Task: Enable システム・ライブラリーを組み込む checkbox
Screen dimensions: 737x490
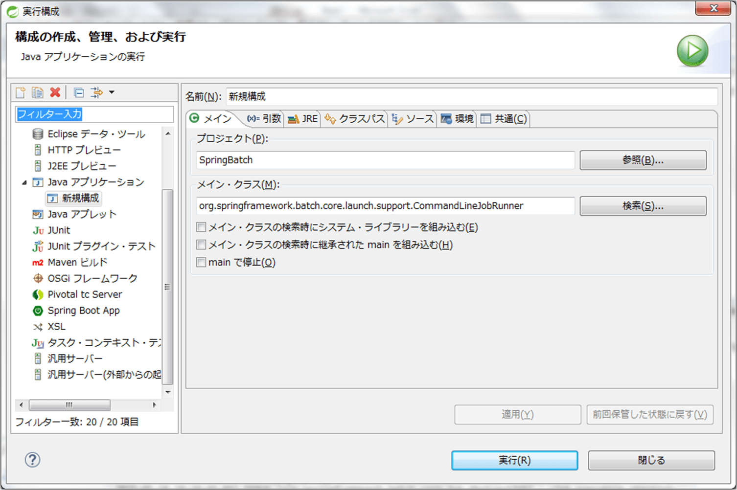Action: (x=201, y=227)
